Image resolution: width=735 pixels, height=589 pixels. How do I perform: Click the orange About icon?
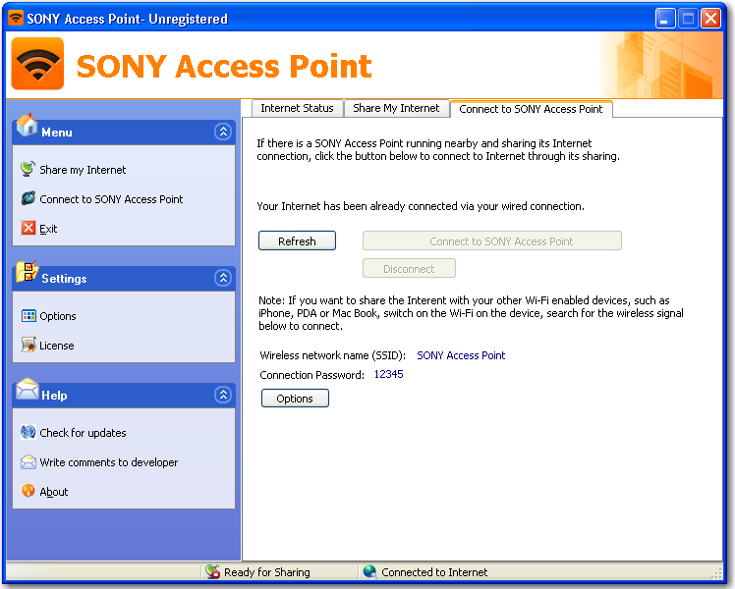tap(28, 491)
